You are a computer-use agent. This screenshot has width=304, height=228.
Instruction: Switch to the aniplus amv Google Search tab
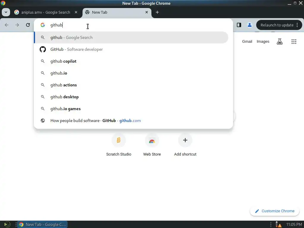[45, 12]
